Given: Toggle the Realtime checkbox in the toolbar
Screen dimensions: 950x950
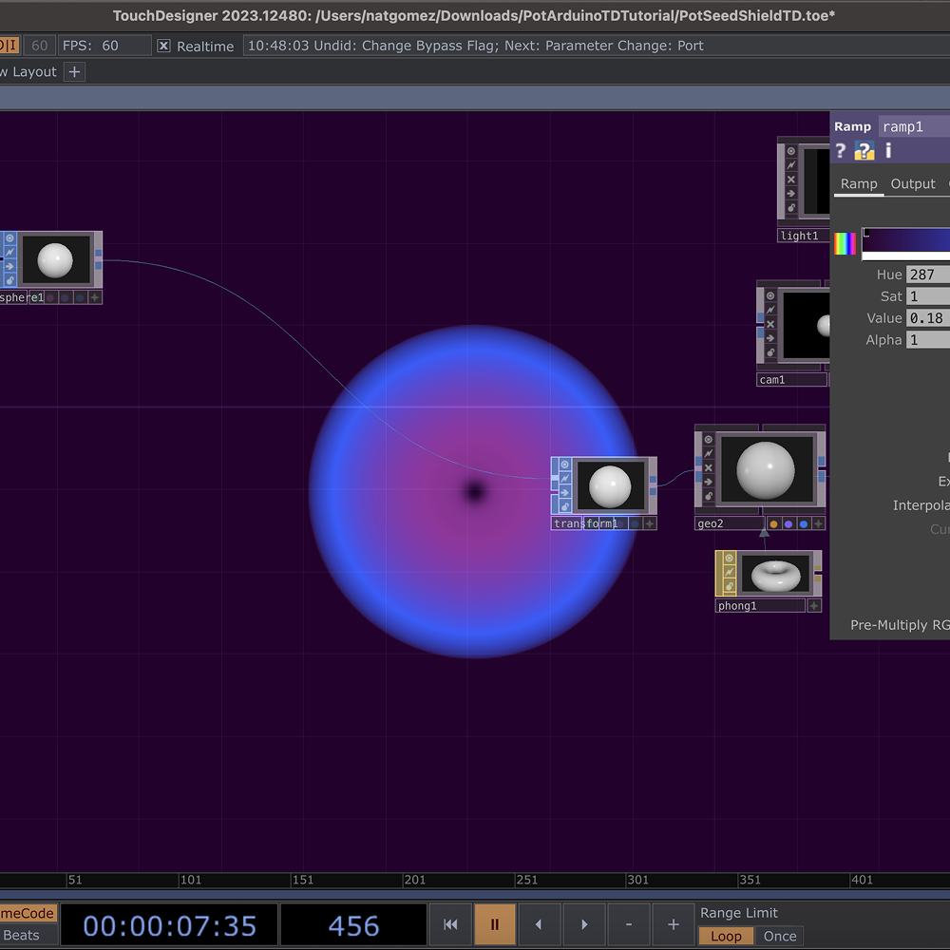Looking at the screenshot, I should (162, 45).
